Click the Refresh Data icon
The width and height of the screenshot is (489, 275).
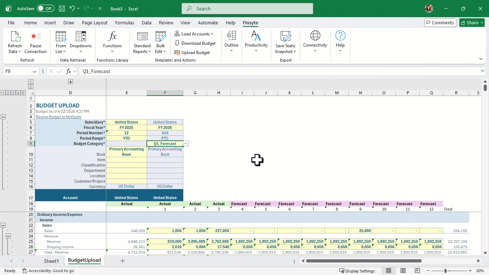click(x=15, y=42)
